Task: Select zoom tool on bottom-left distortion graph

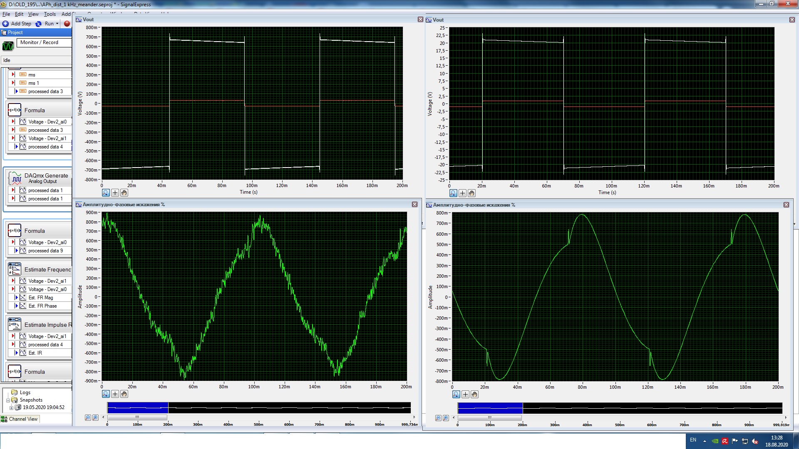Action: point(106,394)
